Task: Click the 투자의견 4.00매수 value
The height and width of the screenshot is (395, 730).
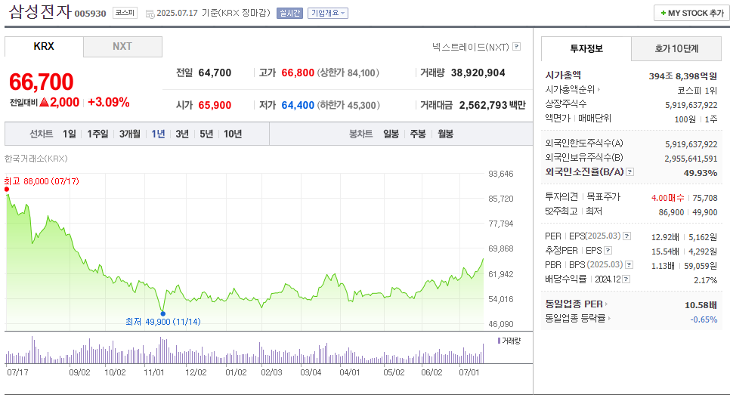Action: coord(667,198)
